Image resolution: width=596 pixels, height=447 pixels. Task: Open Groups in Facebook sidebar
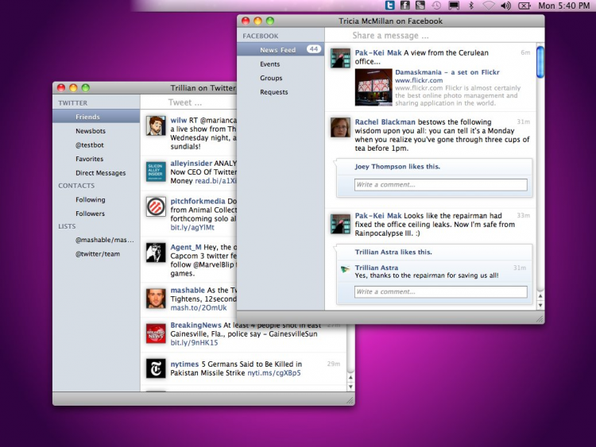[281, 78]
